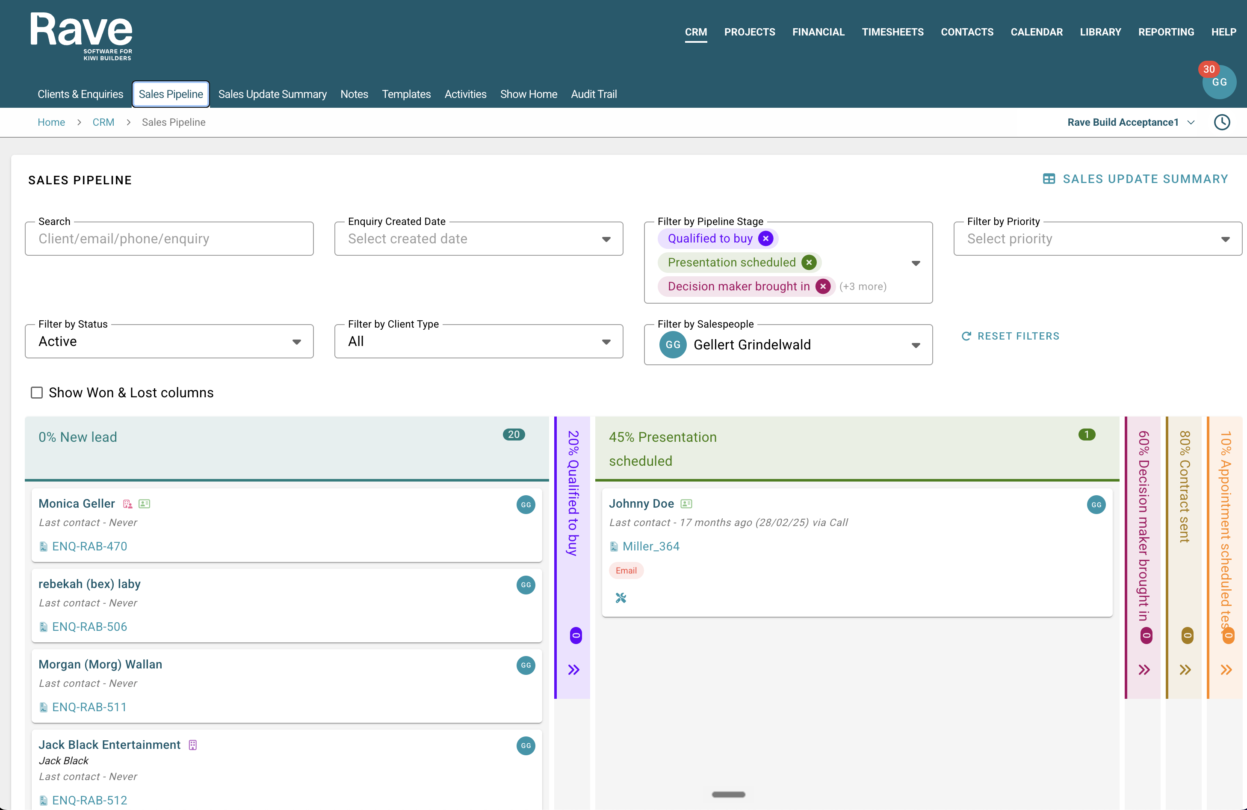Expand the 60% Decision maker brought in column

point(1144,670)
